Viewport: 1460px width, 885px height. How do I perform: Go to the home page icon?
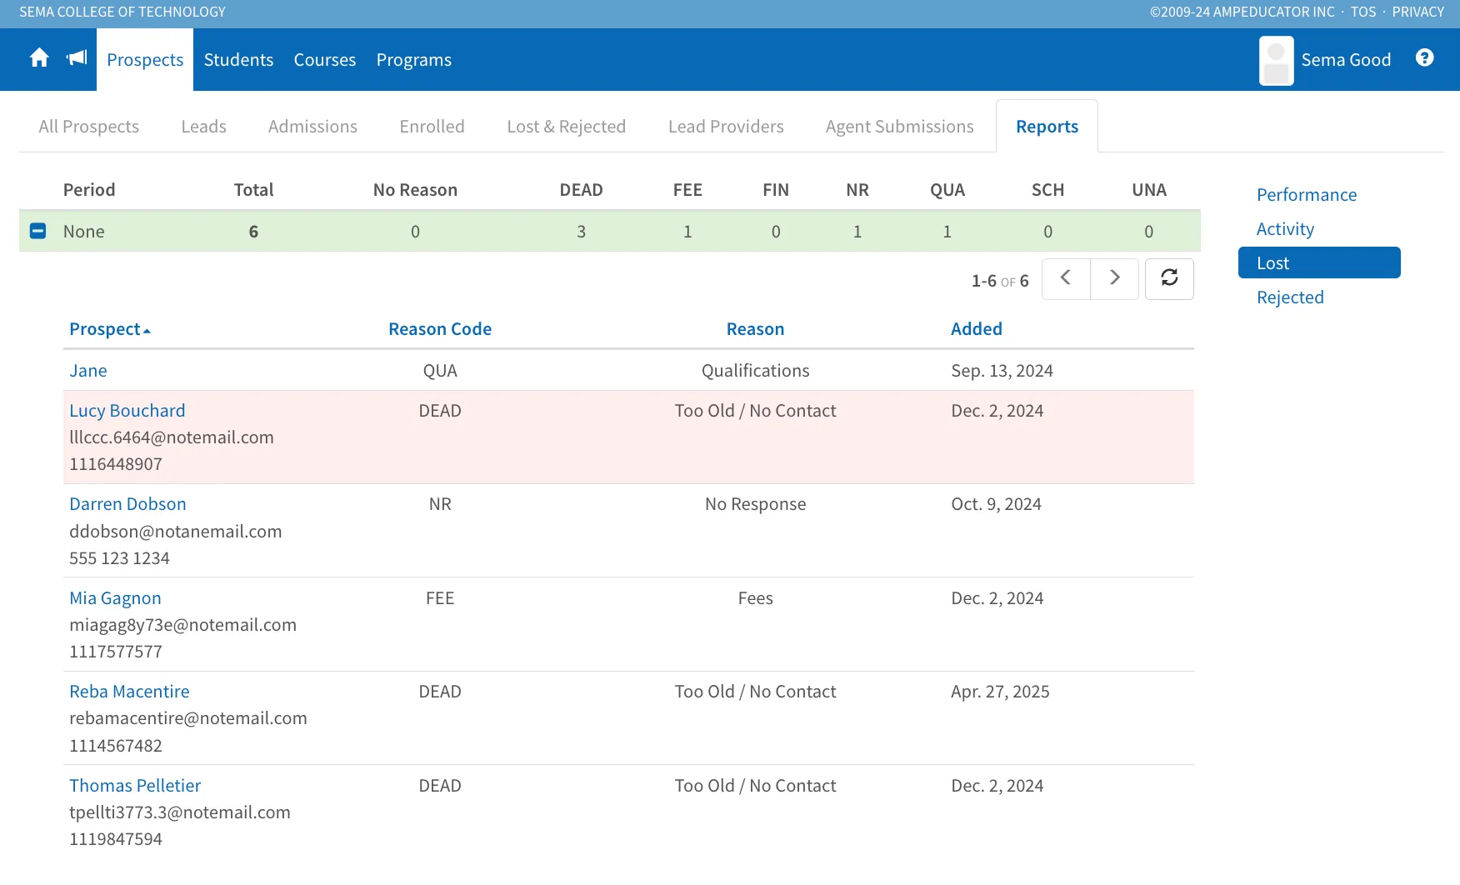click(x=39, y=58)
